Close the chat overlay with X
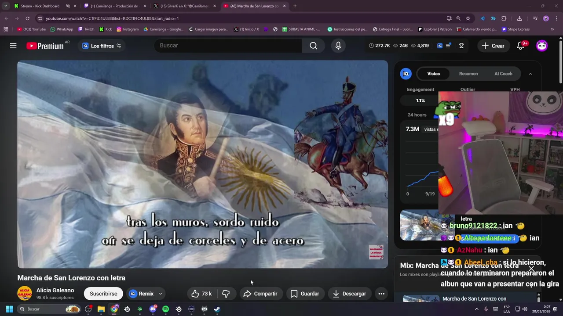Screen dimensions: 563x316 [x=531, y=269]
